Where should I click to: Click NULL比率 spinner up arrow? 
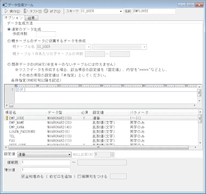112,153
